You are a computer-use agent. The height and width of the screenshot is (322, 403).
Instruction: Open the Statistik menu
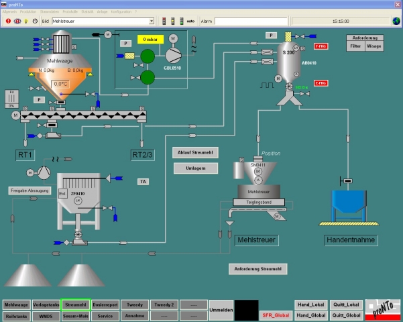pos(87,11)
